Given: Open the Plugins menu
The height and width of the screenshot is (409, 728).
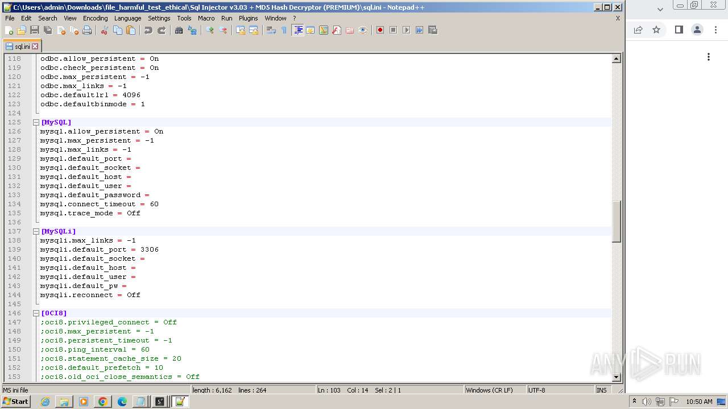Looking at the screenshot, I should pyautogui.click(x=248, y=18).
